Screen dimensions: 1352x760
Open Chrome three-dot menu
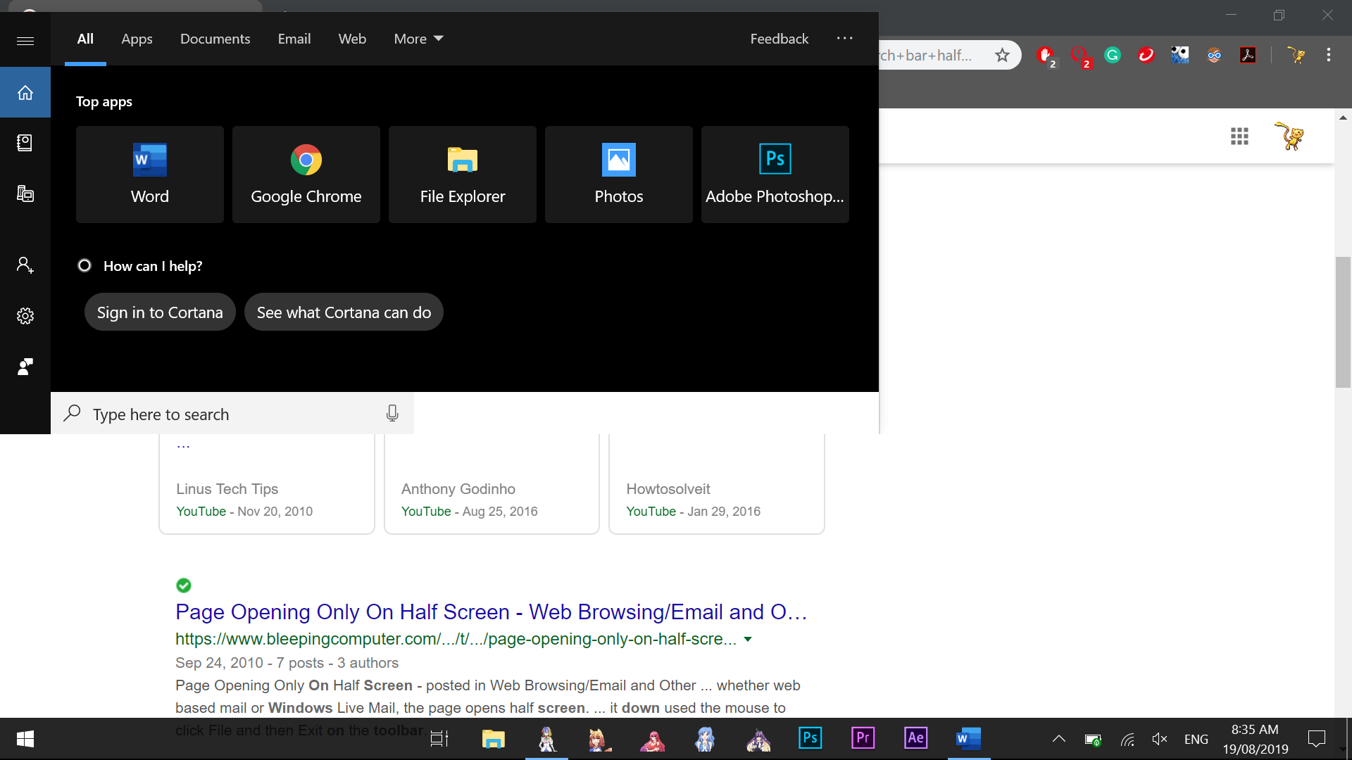tap(1329, 55)
